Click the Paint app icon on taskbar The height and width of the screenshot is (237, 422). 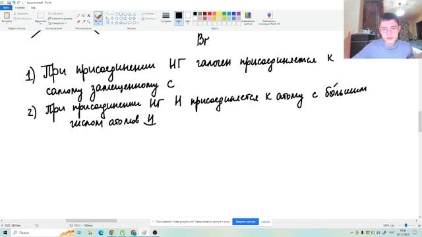[x=144, y=232]
